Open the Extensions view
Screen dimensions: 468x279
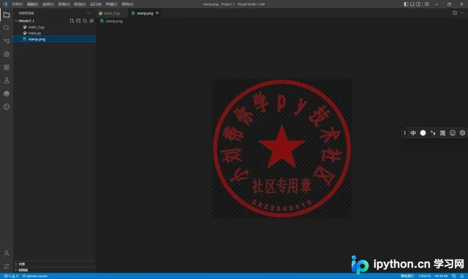(x=6, y=67)
